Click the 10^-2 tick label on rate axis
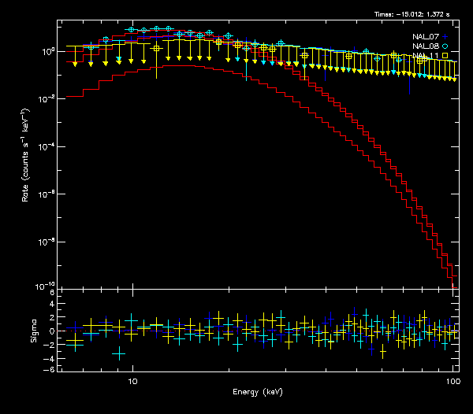The width and height of the screenshot is (473, 414). [47, 98]
